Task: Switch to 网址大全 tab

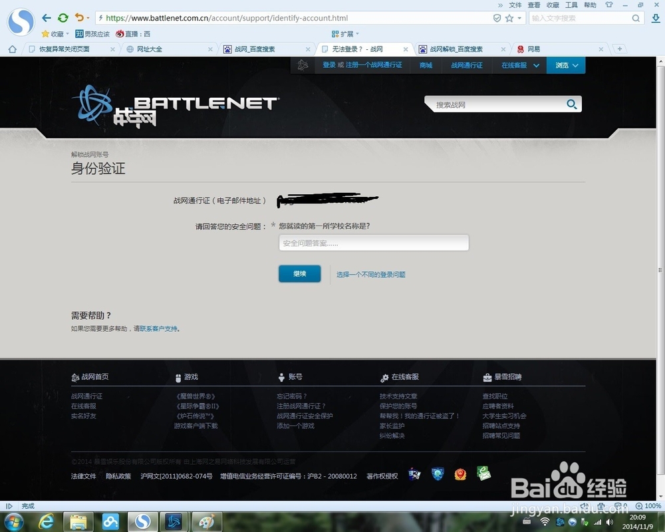Action: [168, 49]
